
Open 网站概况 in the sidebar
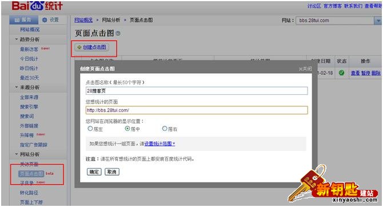30,30
